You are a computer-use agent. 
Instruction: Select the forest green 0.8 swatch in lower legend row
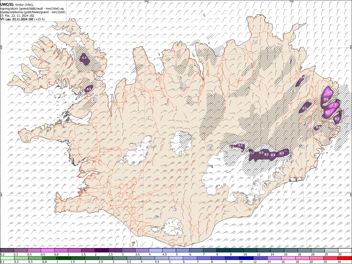49,258
